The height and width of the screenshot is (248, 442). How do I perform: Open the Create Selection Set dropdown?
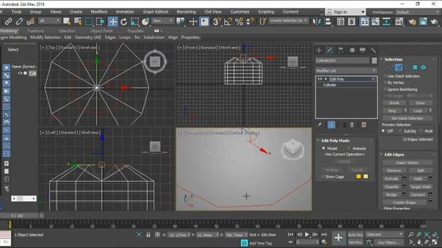(288, 21)
